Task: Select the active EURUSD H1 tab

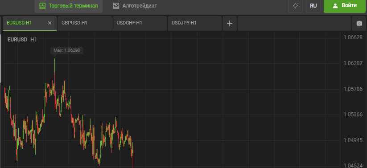Action: click(x=29, y=24)
